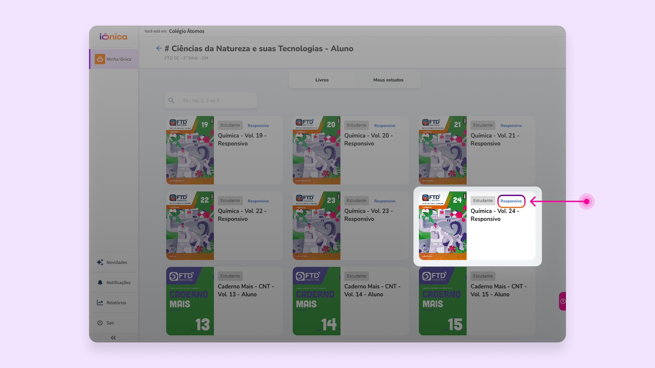
Task: Open Química Vol. 22 book cover
Action: pyautogui.click(x=190, y=226)
